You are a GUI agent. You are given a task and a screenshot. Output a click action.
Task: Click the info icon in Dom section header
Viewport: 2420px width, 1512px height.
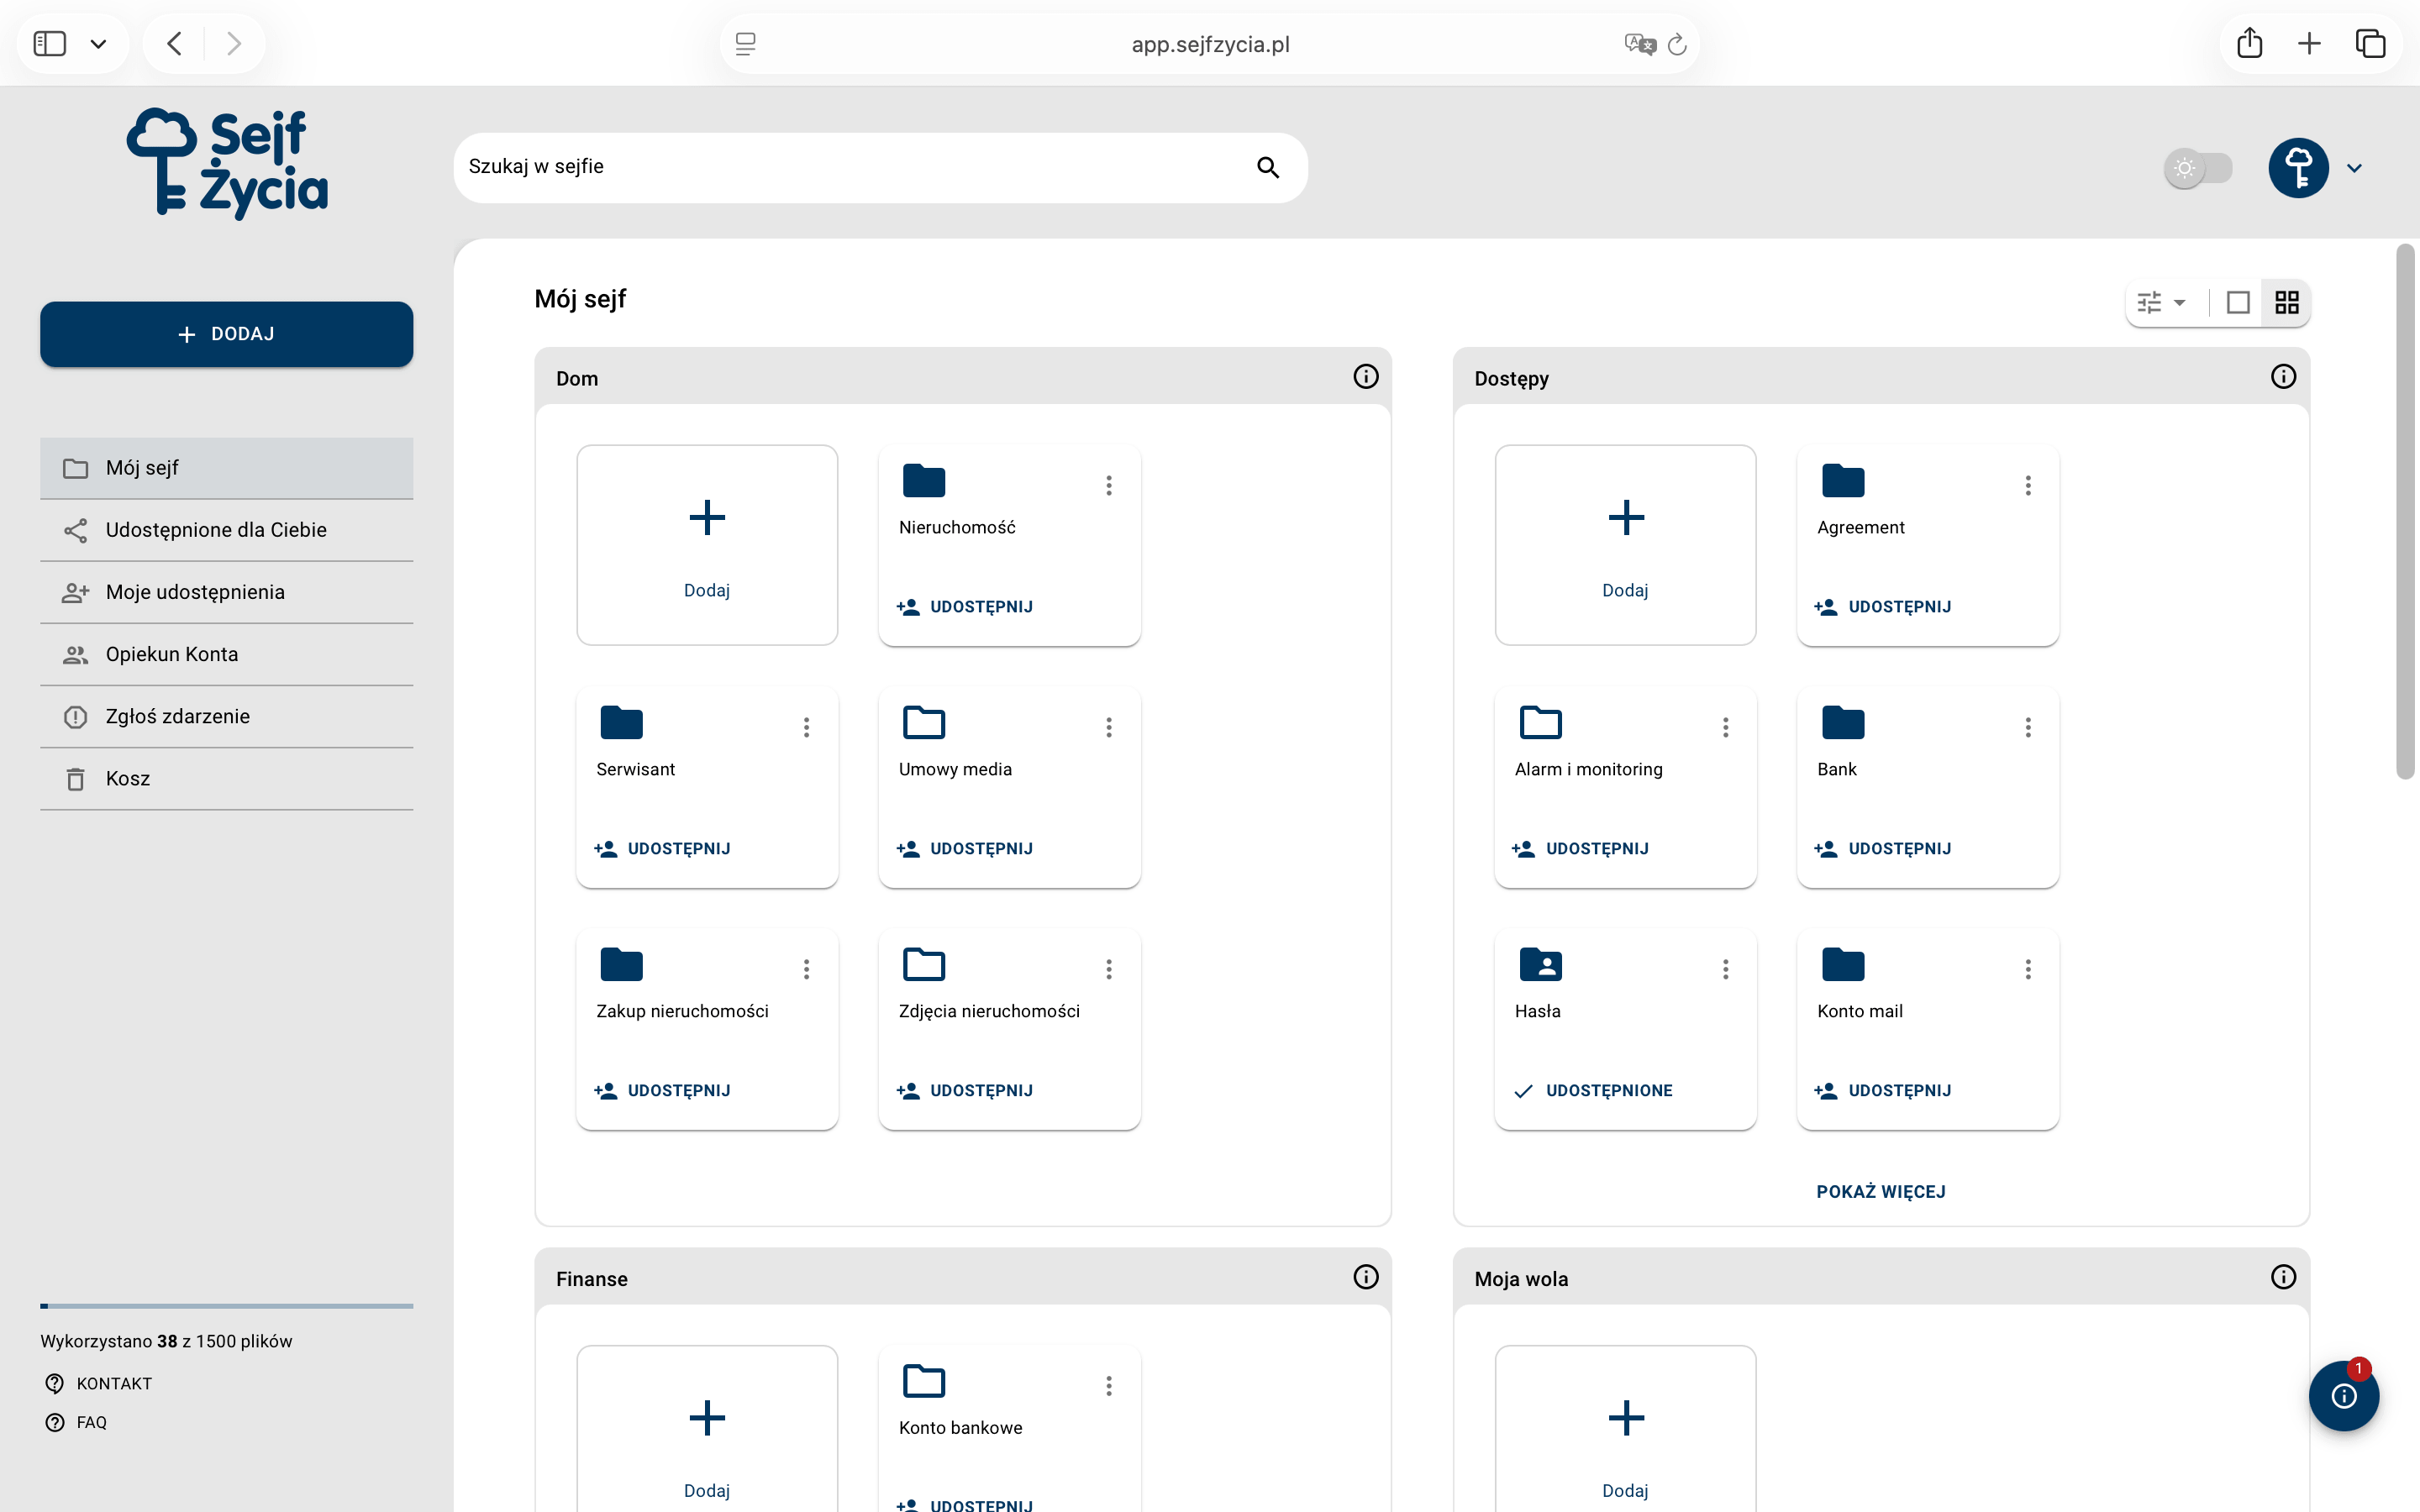tap(1365, 377)
